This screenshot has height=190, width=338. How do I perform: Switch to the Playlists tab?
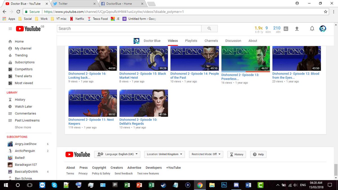(x=191, y=41)
